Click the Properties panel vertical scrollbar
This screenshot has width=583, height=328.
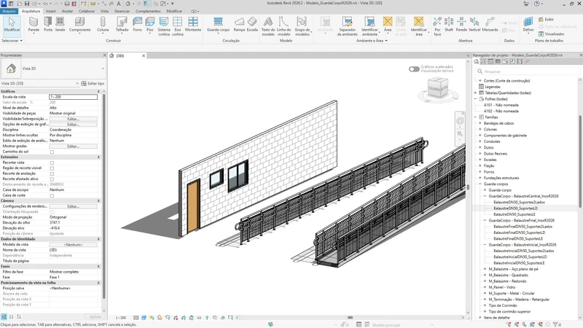(x=103, y=195)
